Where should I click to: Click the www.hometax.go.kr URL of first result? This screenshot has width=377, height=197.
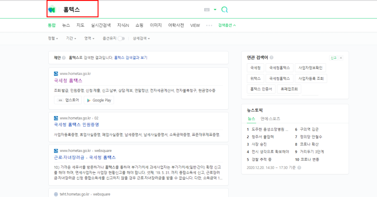click(75, 74)
